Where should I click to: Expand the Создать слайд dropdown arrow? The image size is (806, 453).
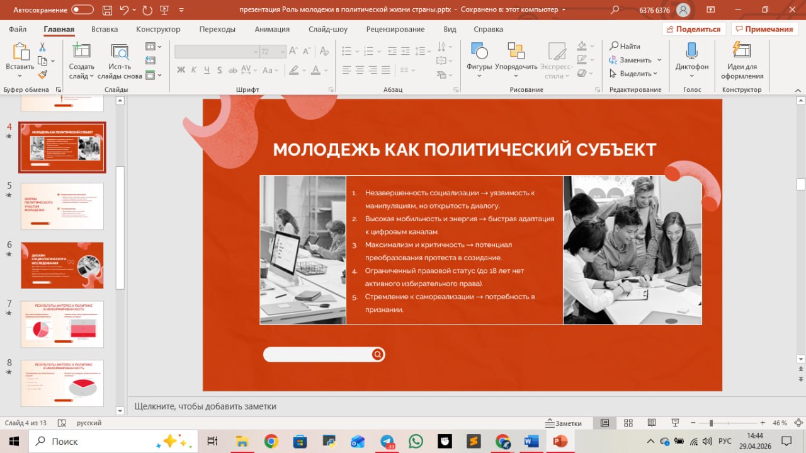[92, 76]
